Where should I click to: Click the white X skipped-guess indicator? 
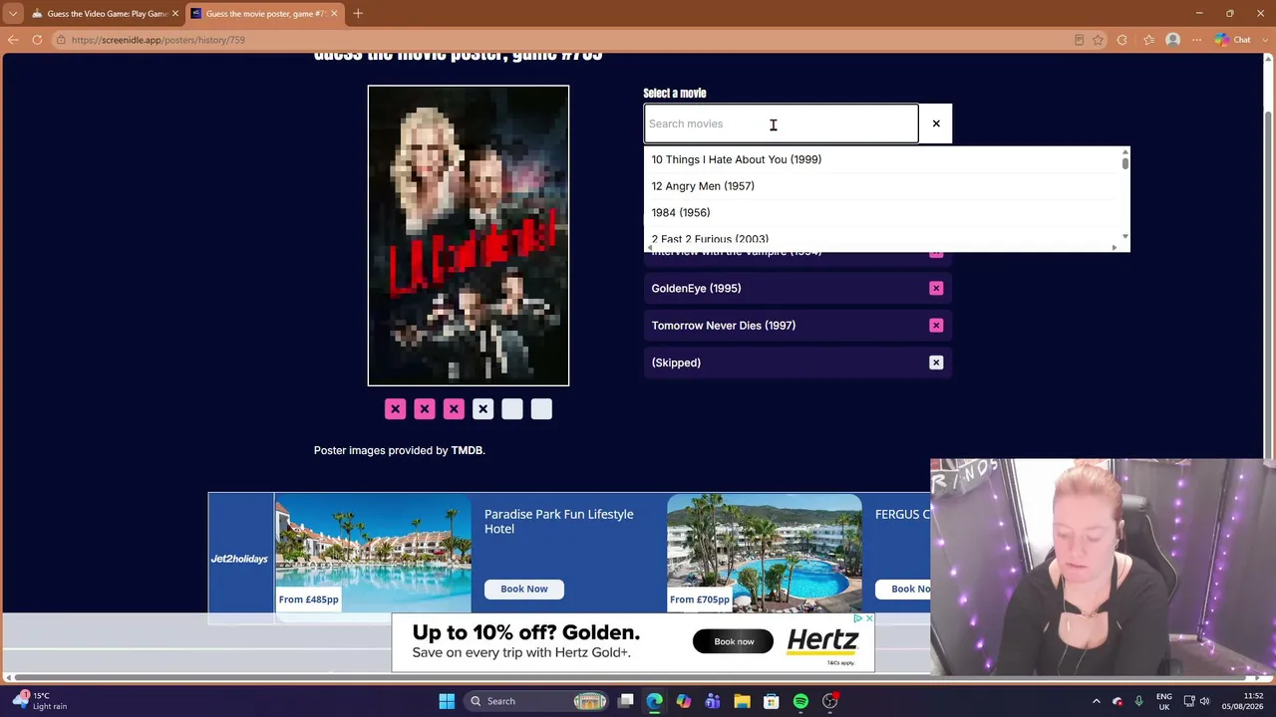pos(482,409)
